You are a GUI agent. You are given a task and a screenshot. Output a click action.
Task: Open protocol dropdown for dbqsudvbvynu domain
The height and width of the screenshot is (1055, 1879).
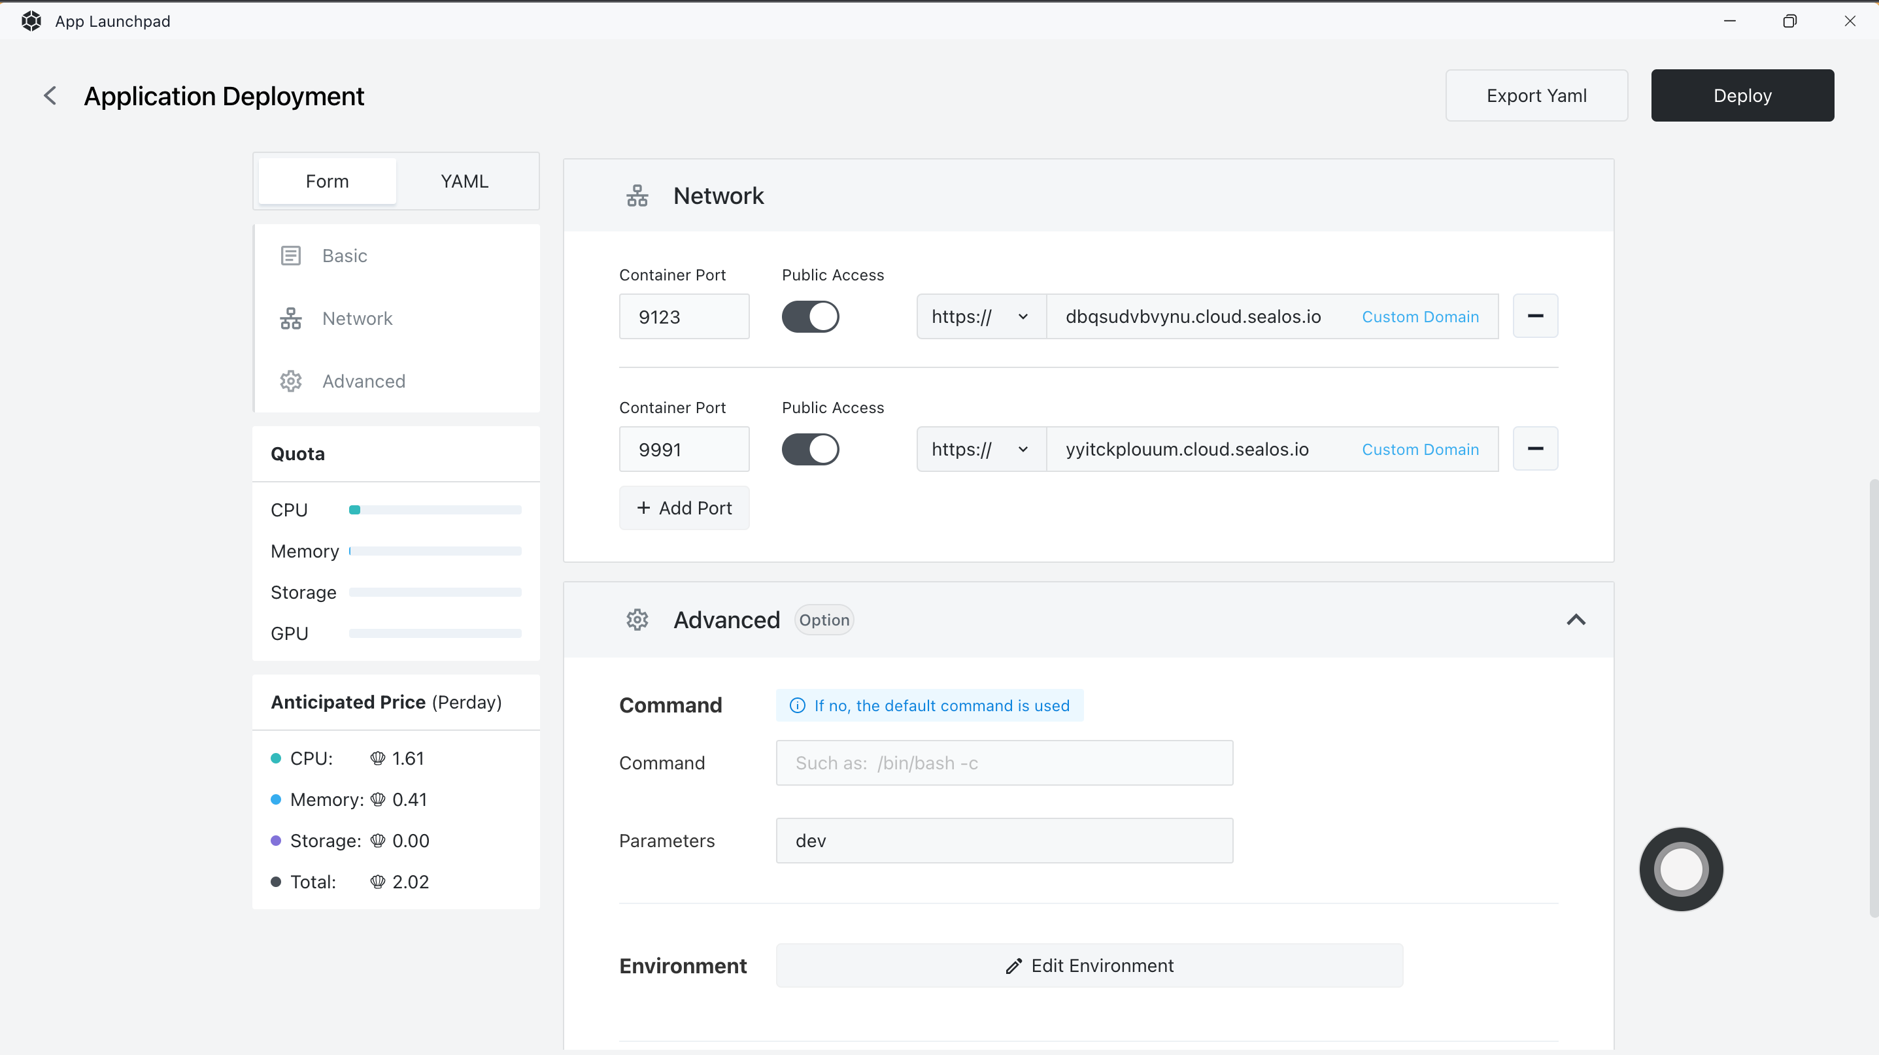(980, 317)
